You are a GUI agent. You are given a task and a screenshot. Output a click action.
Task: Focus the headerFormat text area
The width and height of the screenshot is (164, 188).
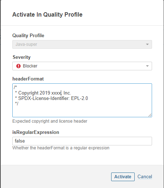(82, 100)
